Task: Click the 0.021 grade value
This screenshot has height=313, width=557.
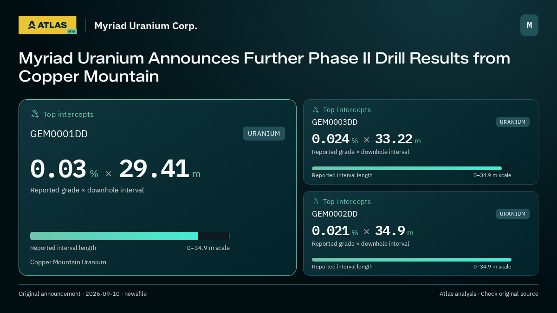Action: click(330, 231)
